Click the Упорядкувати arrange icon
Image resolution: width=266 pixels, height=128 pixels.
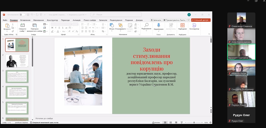pyautogui.click(x=120, y=25)
